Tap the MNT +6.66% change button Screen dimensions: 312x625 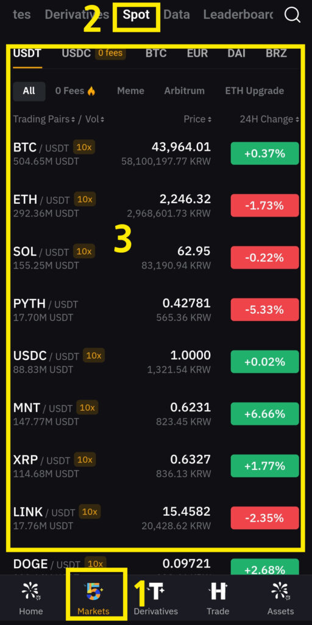(x=264, y=414)
